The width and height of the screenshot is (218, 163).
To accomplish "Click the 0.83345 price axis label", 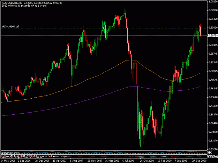I will (213, 63).
